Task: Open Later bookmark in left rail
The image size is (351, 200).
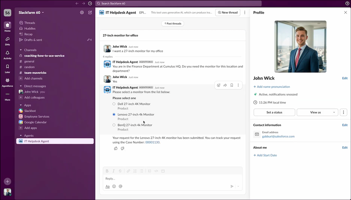Action: coord(7,69)
